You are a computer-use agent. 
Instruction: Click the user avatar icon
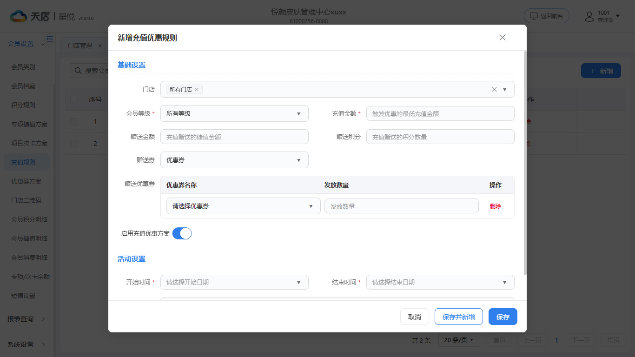coord(589,17)
